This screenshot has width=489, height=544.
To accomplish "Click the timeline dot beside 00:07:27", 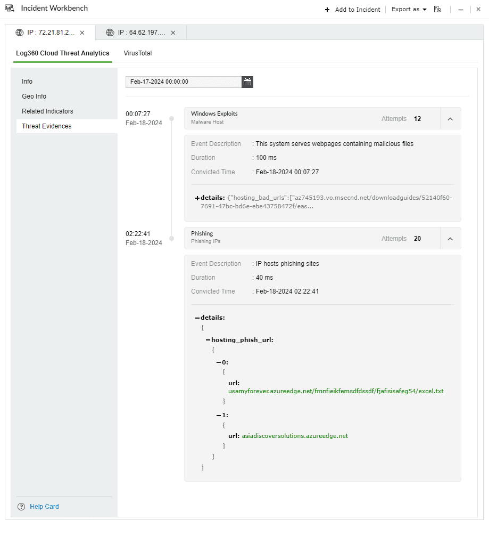I will click(x=171, y=119).
